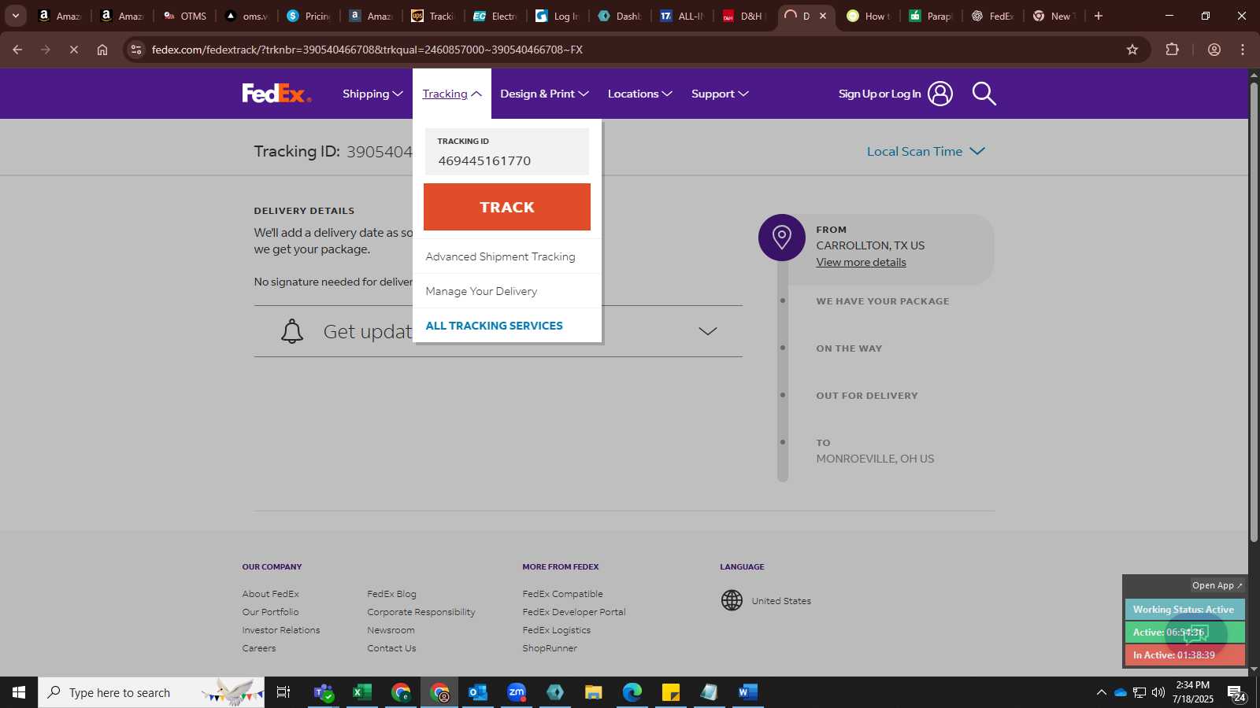Go back to the previous page
This screenshot has width=1260, height=708.
17,50
